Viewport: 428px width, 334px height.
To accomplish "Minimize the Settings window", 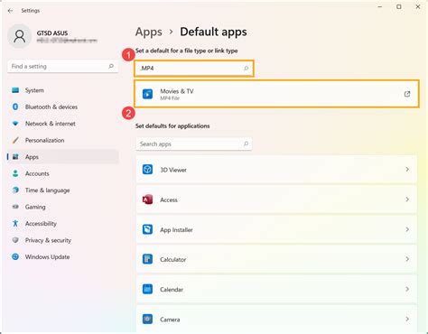I will [x=380, y=6].
